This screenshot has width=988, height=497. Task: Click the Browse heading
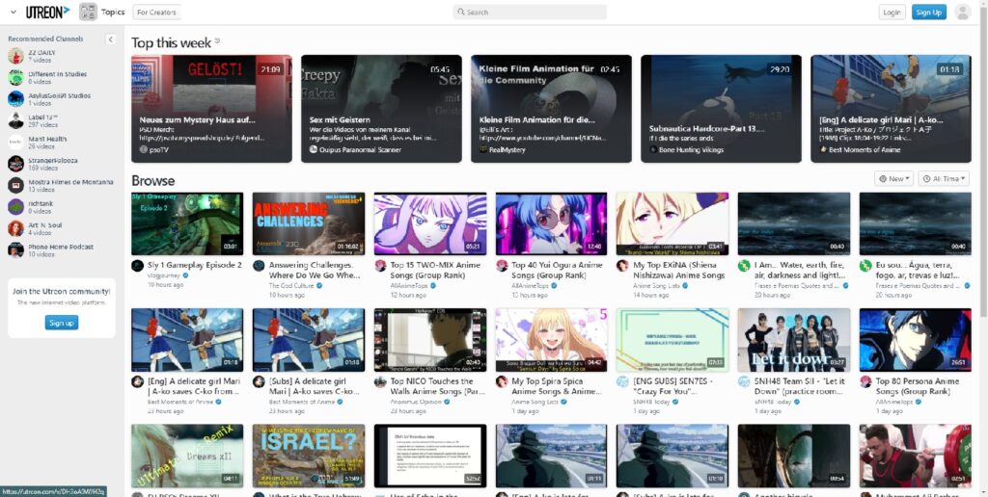click(153, 180)
